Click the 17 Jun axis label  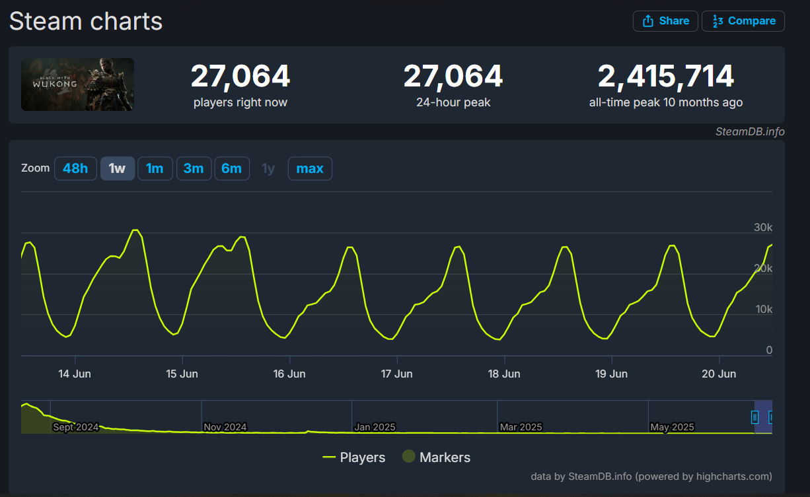pos(396,374)
